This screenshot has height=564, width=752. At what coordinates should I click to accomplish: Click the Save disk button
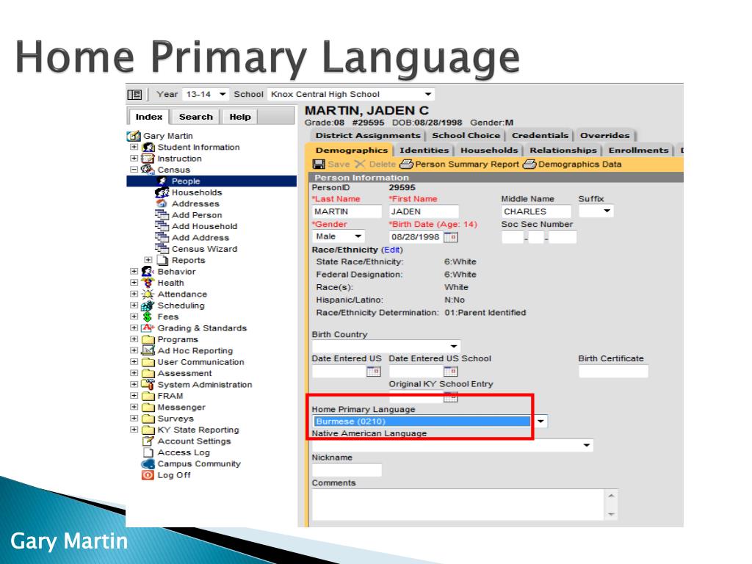point(331,164)
